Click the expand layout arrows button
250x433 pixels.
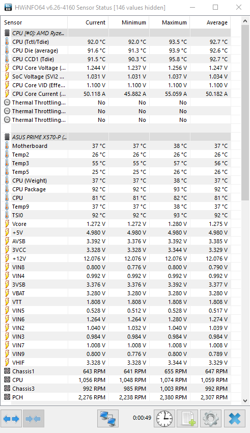pos(11,419)
